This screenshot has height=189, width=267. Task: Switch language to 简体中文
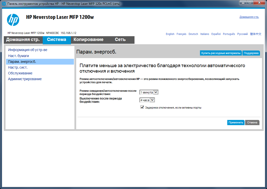point(256,34)
